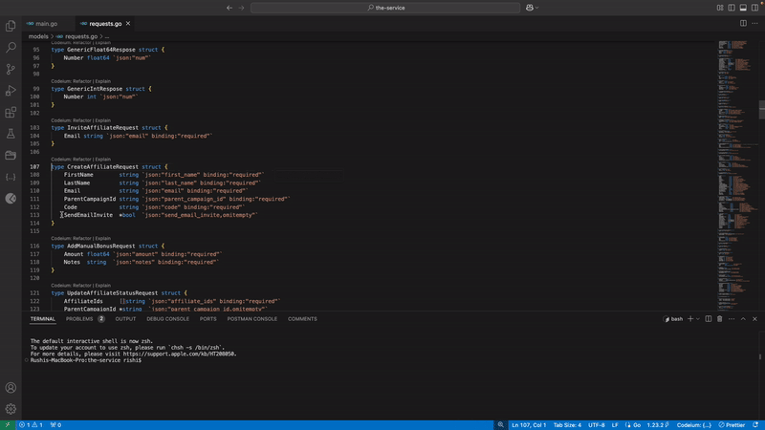This screenshot has height=430, width=765.
Task: Open the DEBUG CONSOLE tab
Action: coord(168,319)
